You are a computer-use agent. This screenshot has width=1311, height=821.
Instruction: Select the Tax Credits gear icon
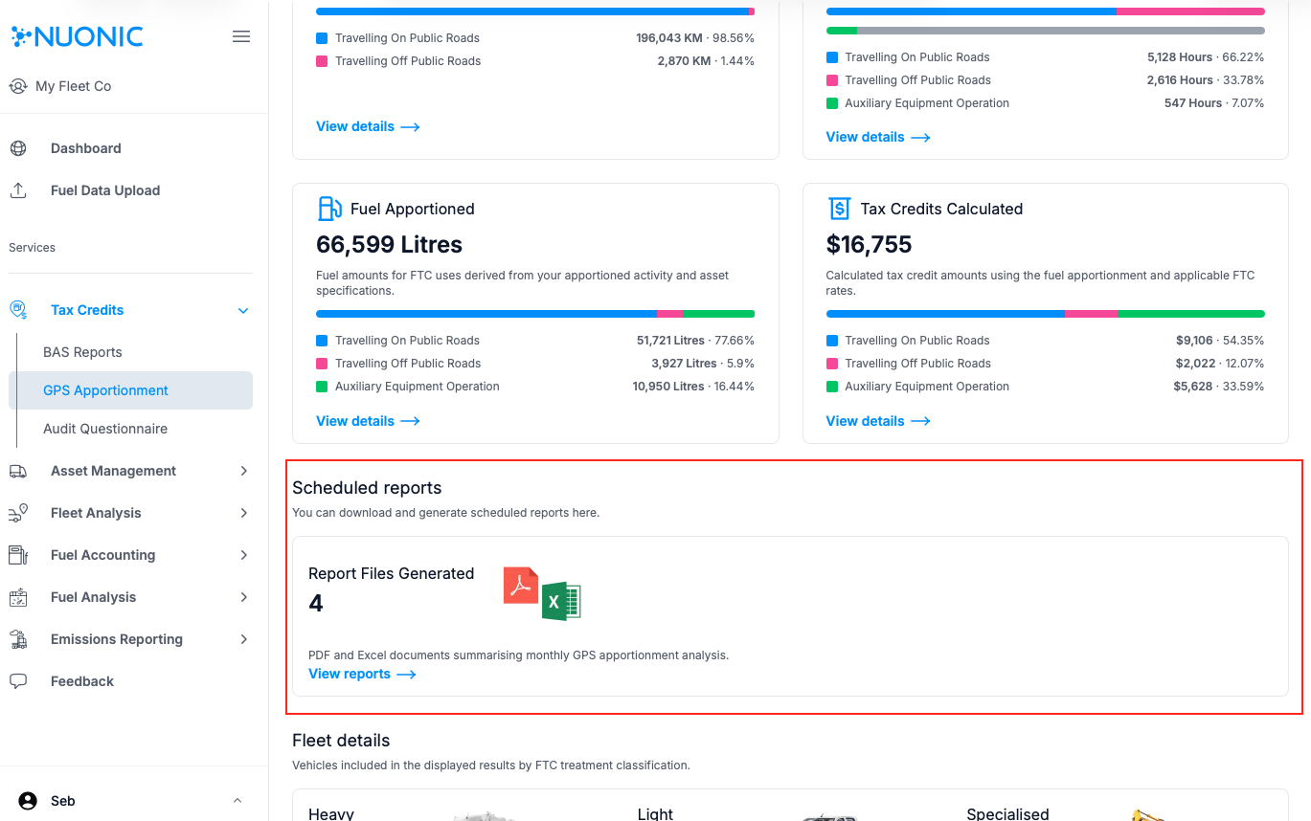18,309
